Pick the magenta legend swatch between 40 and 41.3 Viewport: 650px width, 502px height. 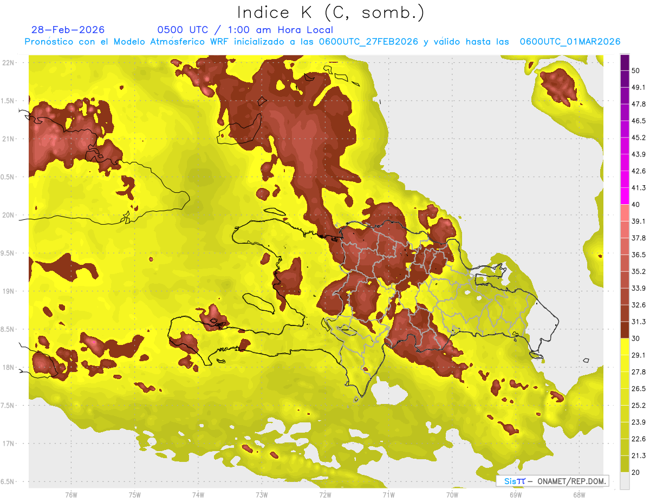coord(625,196)
